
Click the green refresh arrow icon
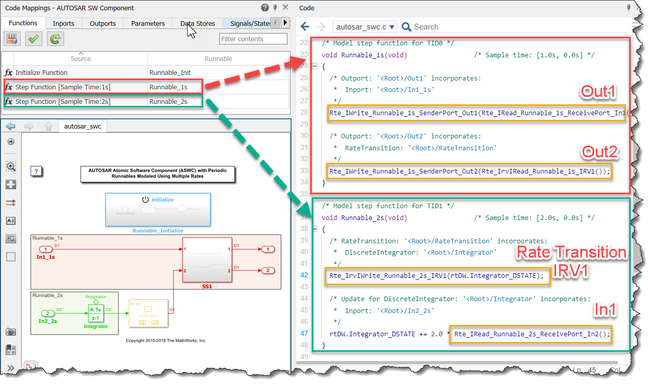pyautogui.click(x=55, y=39)
